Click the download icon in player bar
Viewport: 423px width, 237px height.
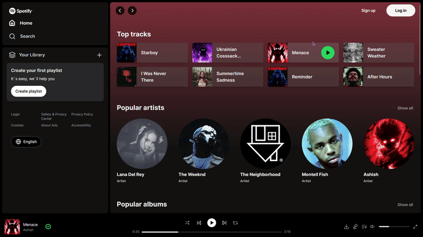point(346,226)
